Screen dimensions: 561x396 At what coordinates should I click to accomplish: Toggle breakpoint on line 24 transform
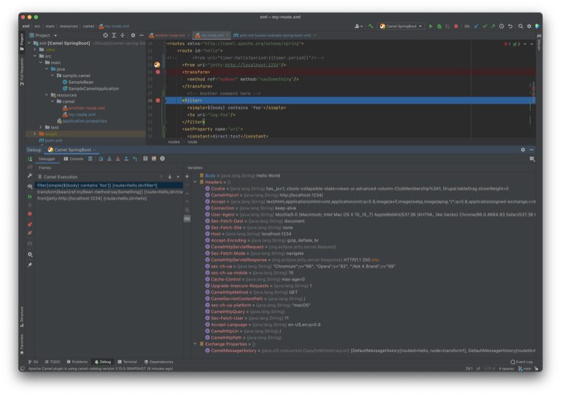(x=158, y=72)
